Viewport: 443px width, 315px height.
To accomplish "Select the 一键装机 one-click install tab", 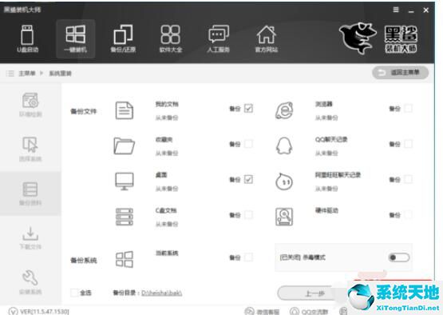I will [76, 38].
